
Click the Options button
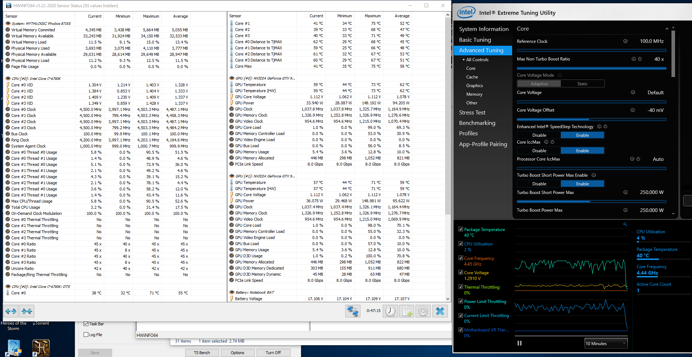(238, 353)
